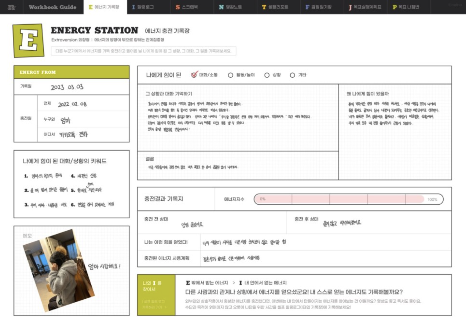Open the home logo icon at the tab bar start

(12, 7)
